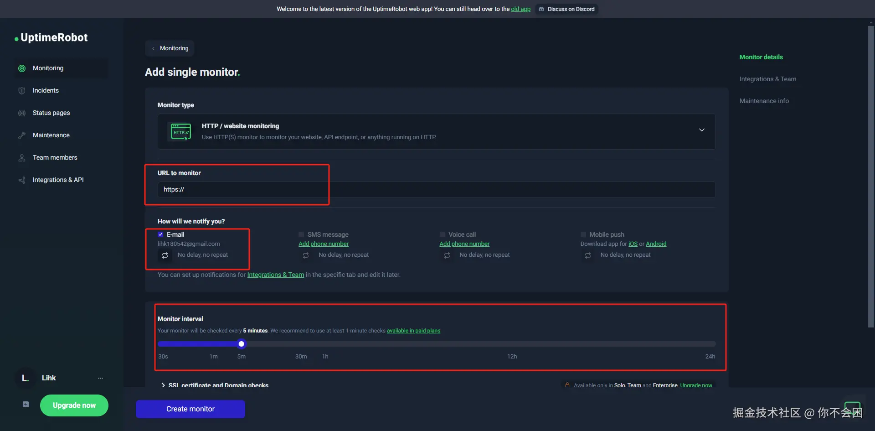Click the sidebar collapse icon beside Upgrade now
This screenshot has height=431, width=875.
pyautogui.click(x=26, y=405)
